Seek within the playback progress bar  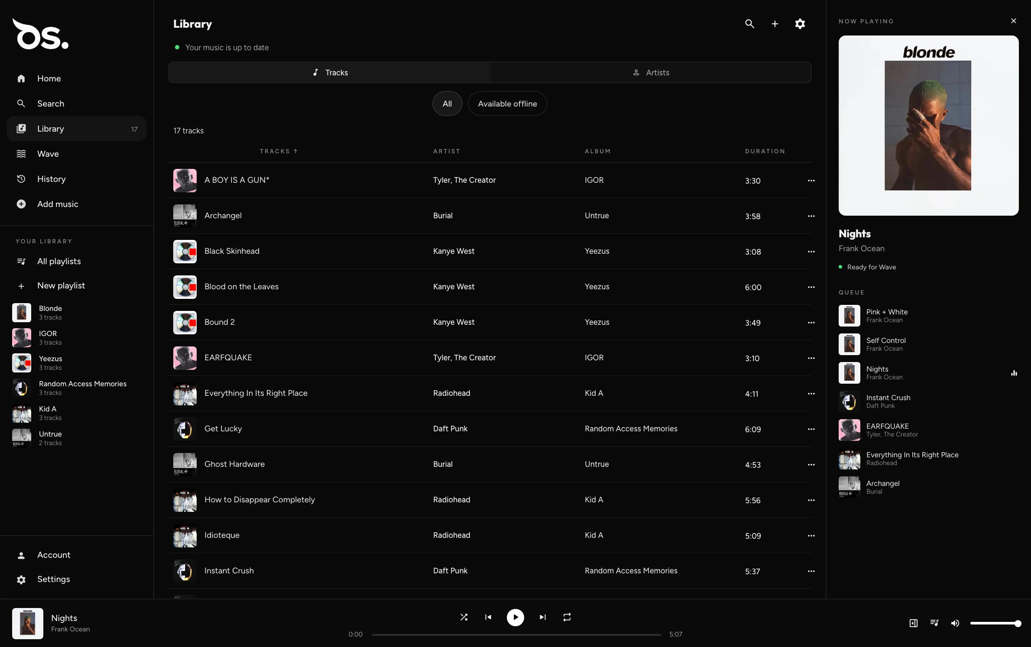[516, 635]
